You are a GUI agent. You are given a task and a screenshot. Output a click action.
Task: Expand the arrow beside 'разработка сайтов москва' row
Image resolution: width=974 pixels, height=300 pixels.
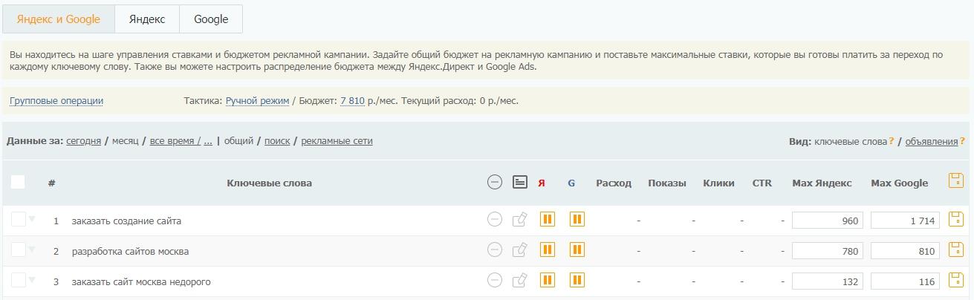click(x=32, y=250)
